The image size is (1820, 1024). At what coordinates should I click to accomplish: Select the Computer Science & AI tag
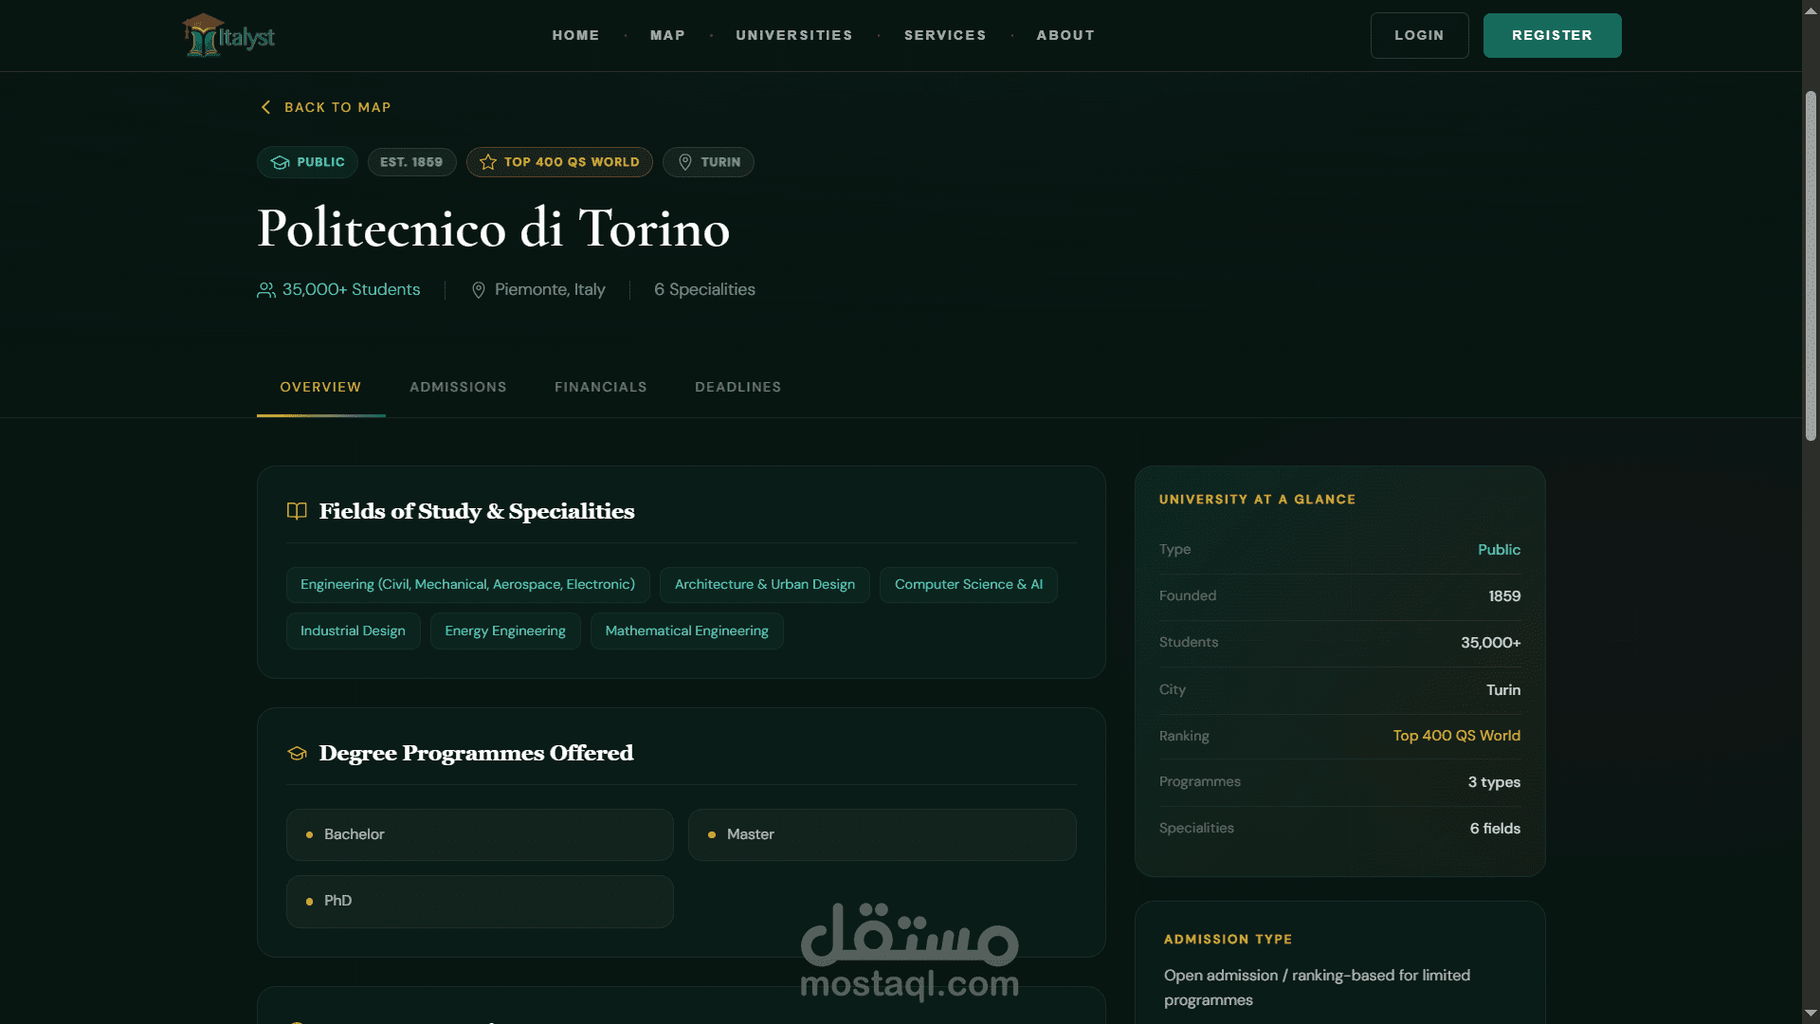click(968, 584)
